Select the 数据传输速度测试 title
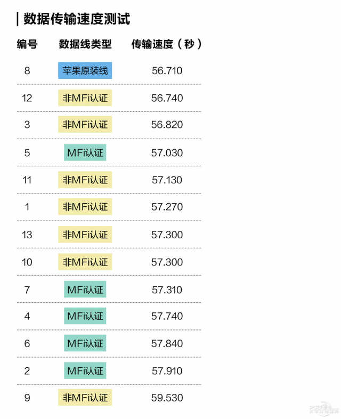 pyautogui.click(x=77, y=19)
